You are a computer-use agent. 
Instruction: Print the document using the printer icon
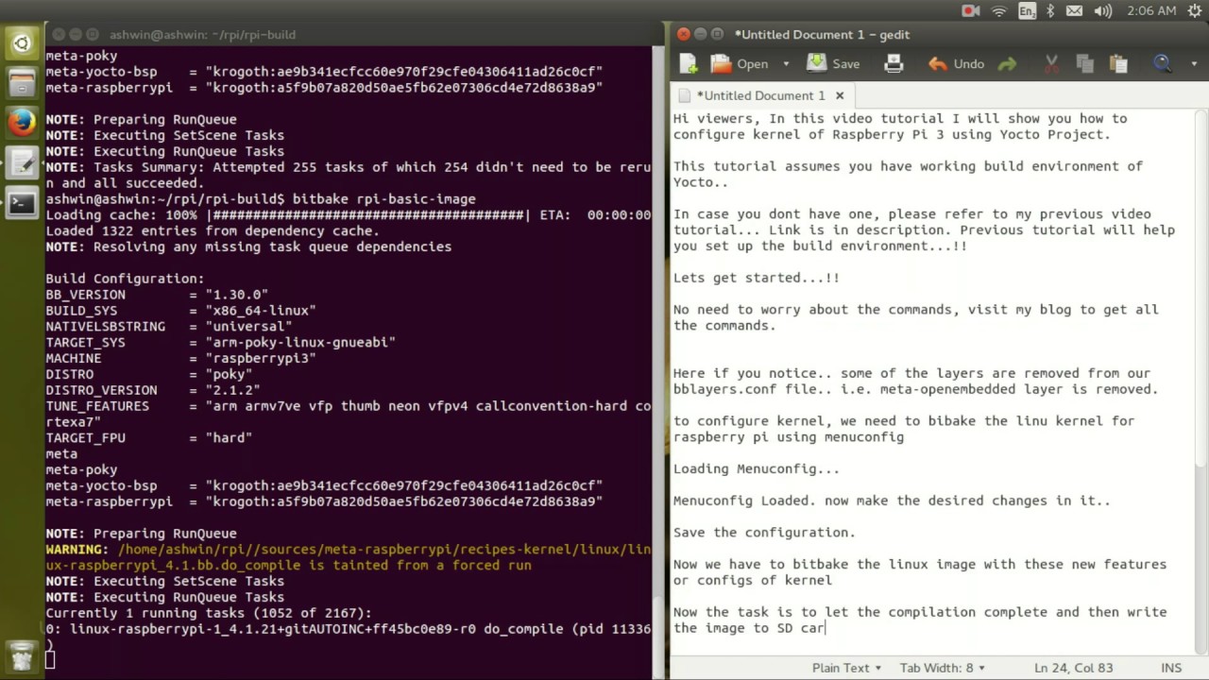[894, 63]
